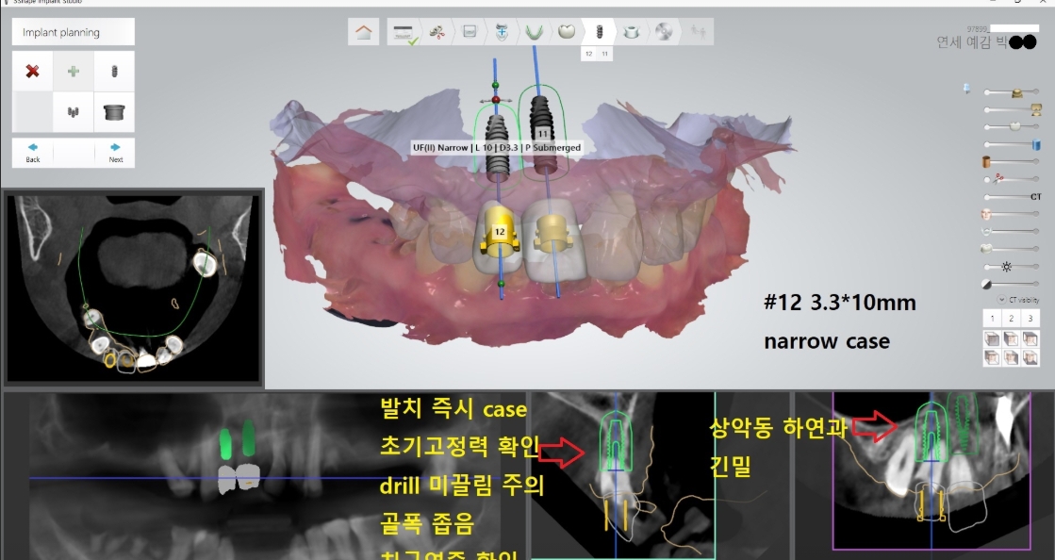Delete implant with red X icon

click(x=32, y=72)
